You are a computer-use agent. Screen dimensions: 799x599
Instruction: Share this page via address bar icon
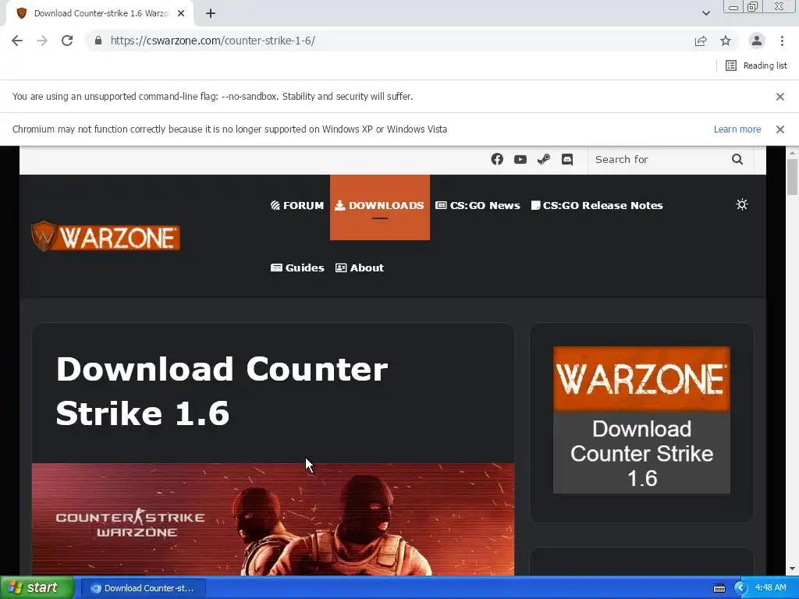pos(701,41)
